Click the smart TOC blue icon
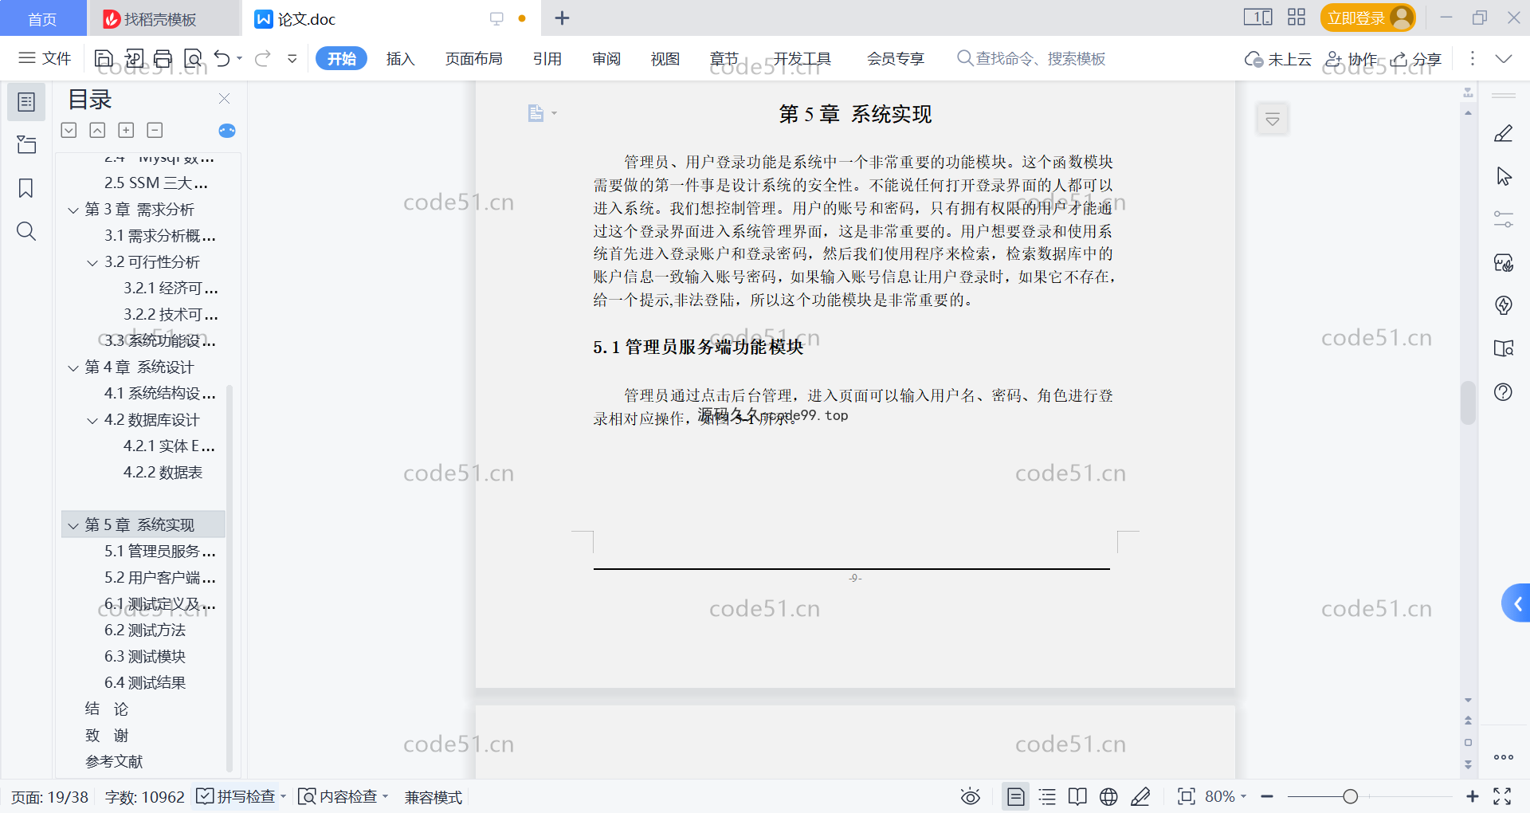Viewport: 1530px width, 813px height. (x=227, y=131)
